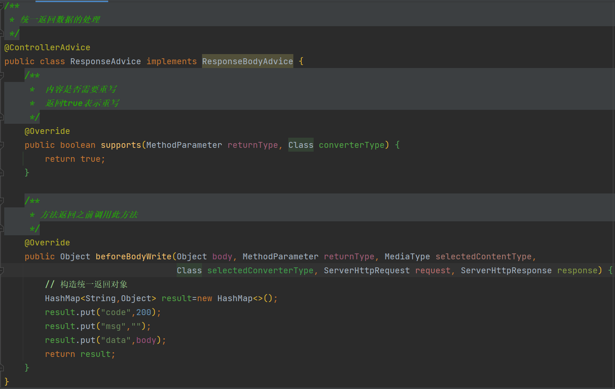Click the 'body' parameter in beforeBodyWrite signature
The height and width of the screenshot is (389, 615).
coord(222,256)
